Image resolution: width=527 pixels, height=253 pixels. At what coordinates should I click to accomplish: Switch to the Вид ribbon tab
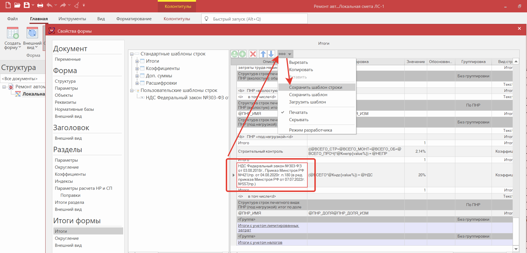101,19
